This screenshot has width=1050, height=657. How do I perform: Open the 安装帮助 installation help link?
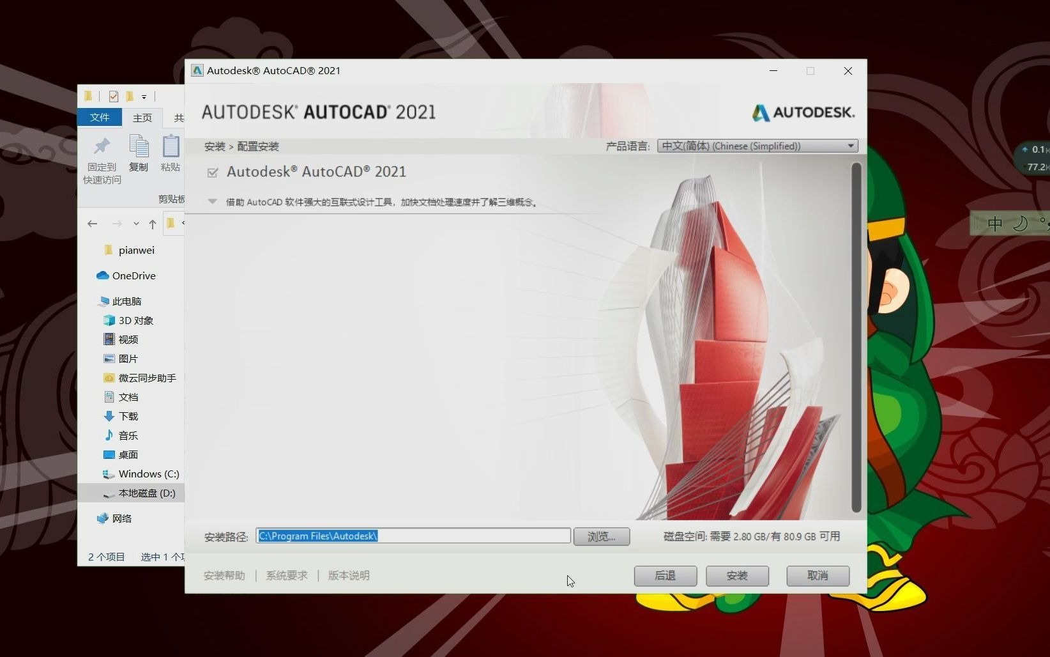[x=224, y=575]
